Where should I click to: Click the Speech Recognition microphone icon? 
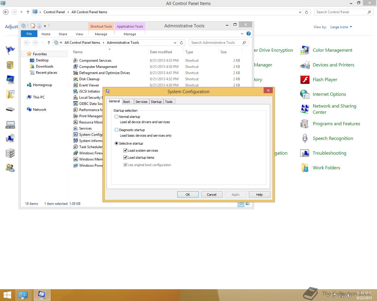coord(305,138)
